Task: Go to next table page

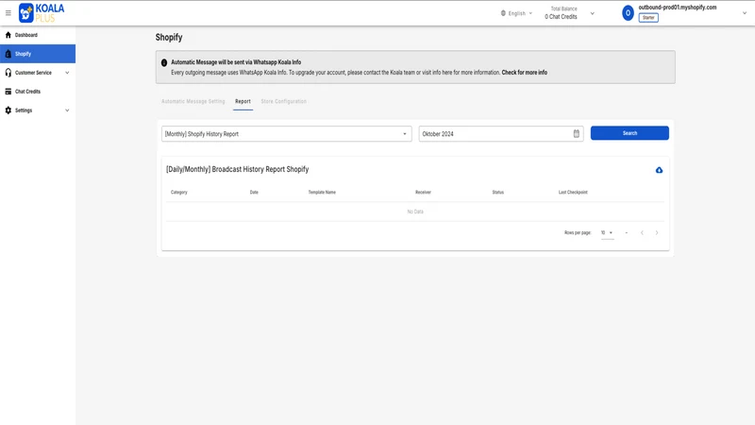Action: point(657,232)
